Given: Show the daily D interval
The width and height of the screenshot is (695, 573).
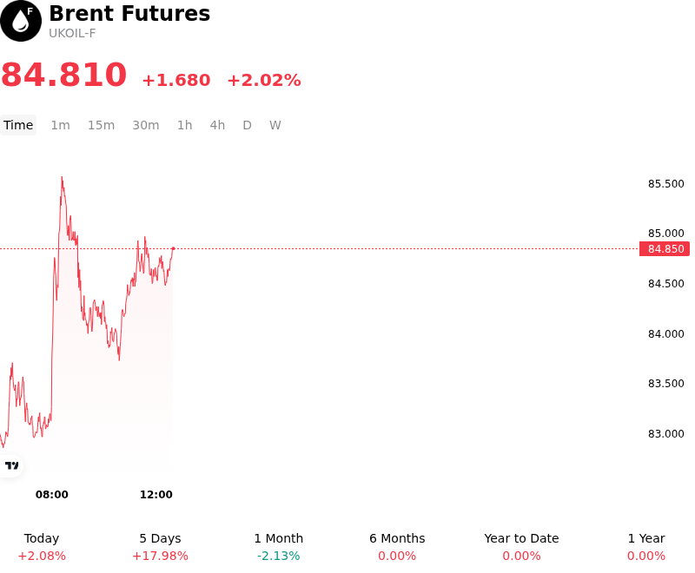Looking at the screenshot, I should tap(247, 125).
